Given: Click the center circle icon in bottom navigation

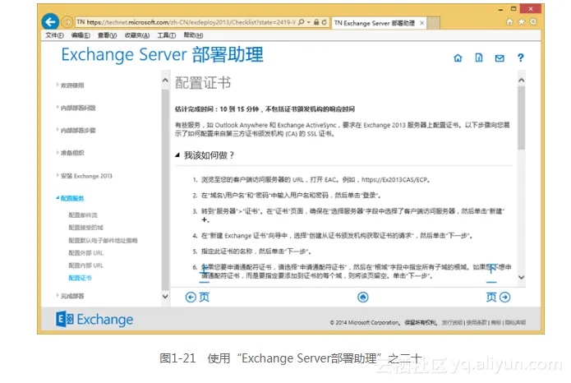Looking at the screenshot, I should [362, 297].
